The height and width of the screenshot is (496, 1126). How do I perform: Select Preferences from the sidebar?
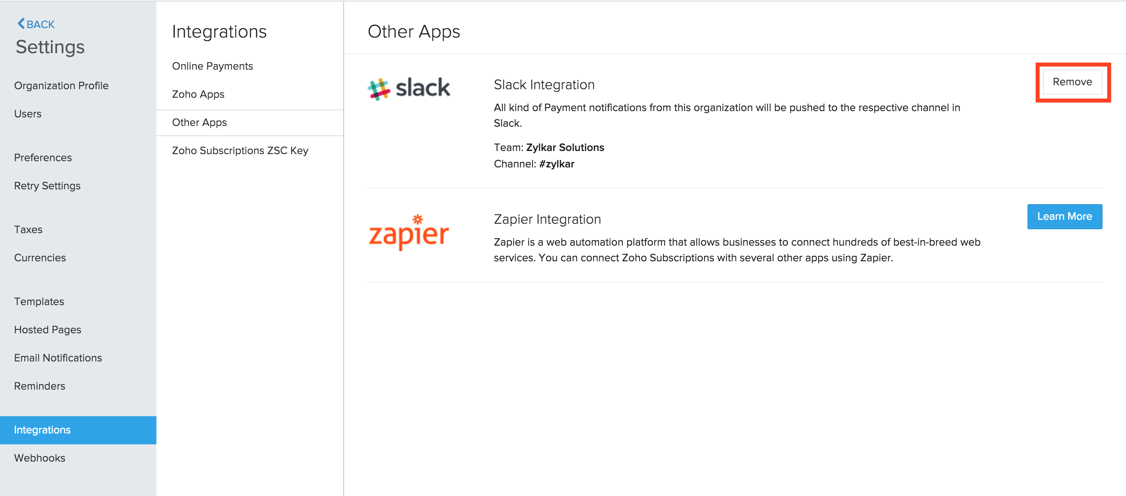(43, 158)
